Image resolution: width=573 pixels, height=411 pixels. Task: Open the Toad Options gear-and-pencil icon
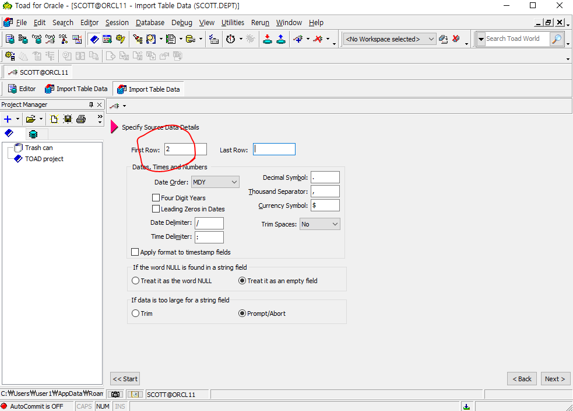121,39
